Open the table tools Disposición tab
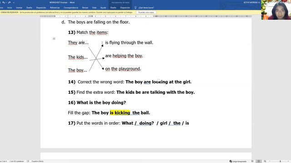 (x=125, y=8)
